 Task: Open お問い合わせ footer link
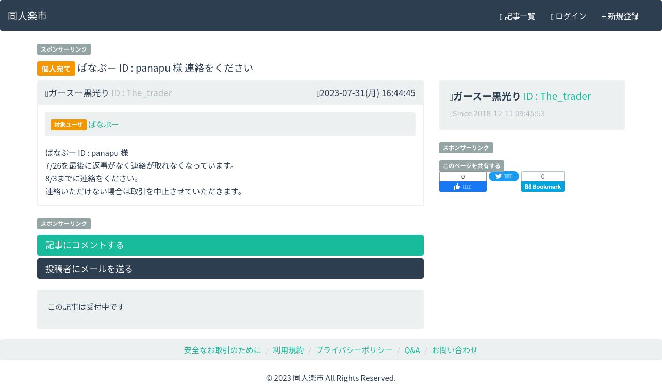tap(455, 350)
